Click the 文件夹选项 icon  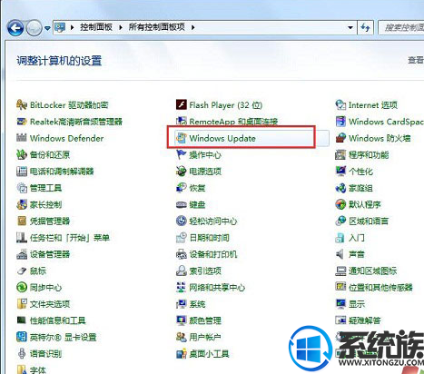click(x=22, y=304)
